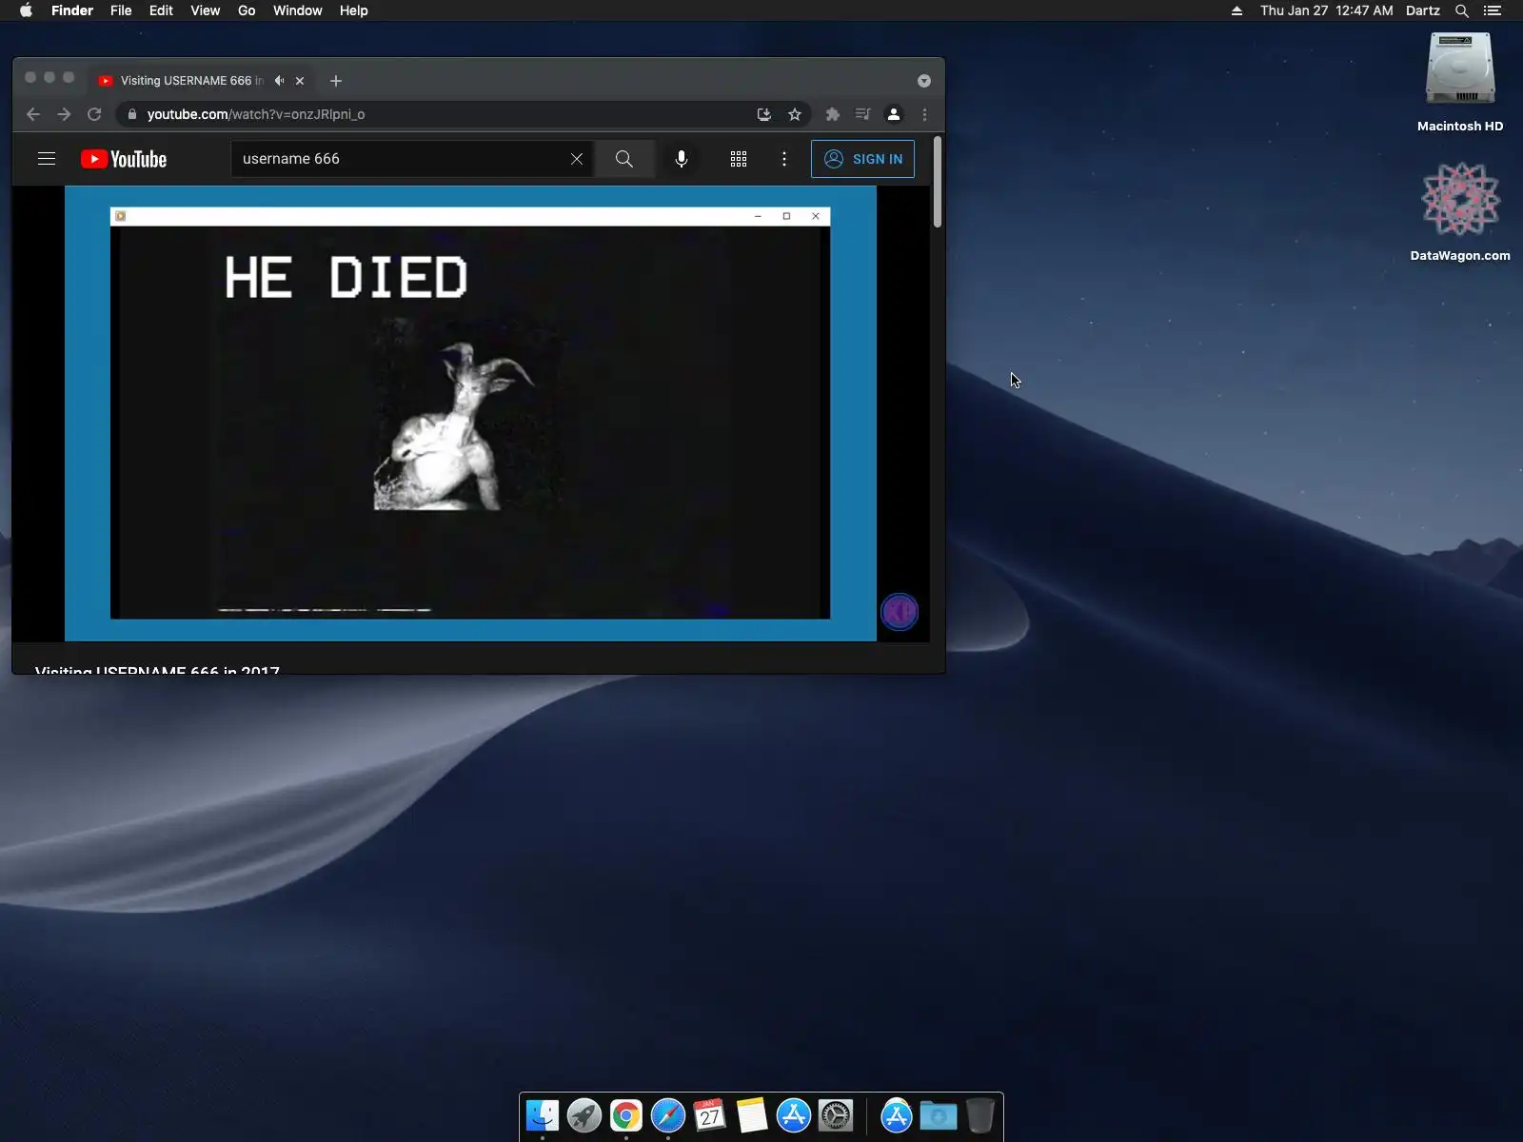The height and width of the screenshot is (1142, 1523).
Task: Go back to the previous page
Action: coord(33,114)
